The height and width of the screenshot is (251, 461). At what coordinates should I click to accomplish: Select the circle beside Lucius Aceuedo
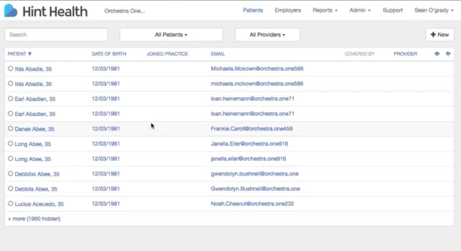pyautogui.click(x=10, y=204)
